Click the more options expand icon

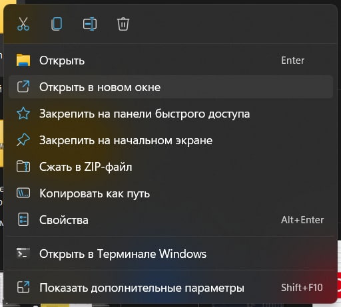click(x=23, y=287)
